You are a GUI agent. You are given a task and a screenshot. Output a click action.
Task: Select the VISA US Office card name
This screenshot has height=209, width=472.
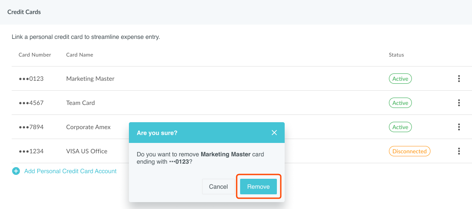(87, 151)
